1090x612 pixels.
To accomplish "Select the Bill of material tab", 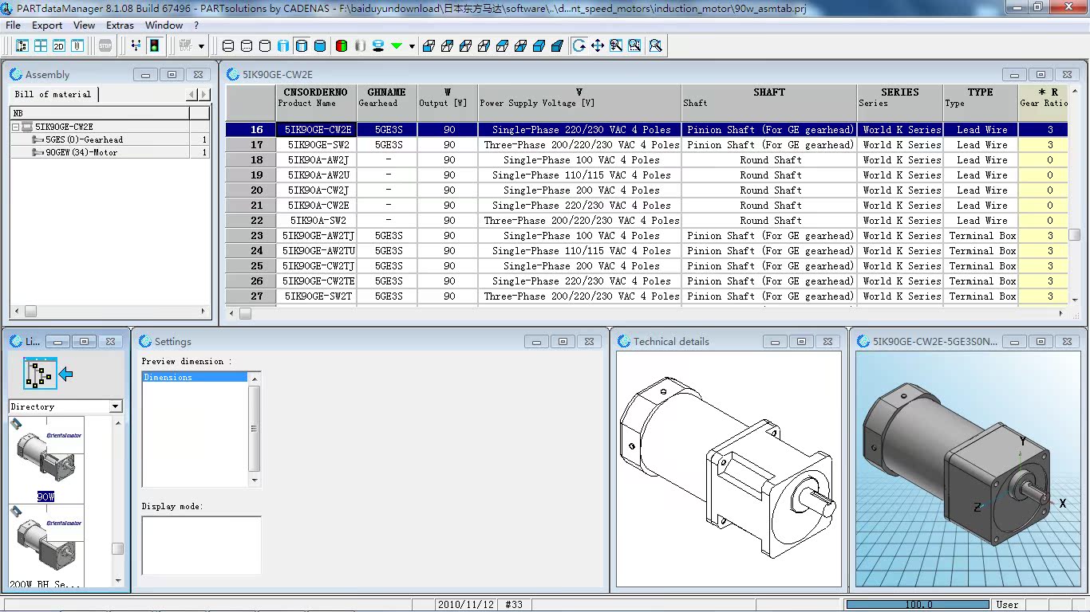I will [x=53, y=94].
